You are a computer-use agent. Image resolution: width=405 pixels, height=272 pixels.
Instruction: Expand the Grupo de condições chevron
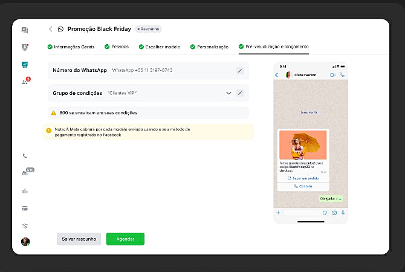(228, 93)
